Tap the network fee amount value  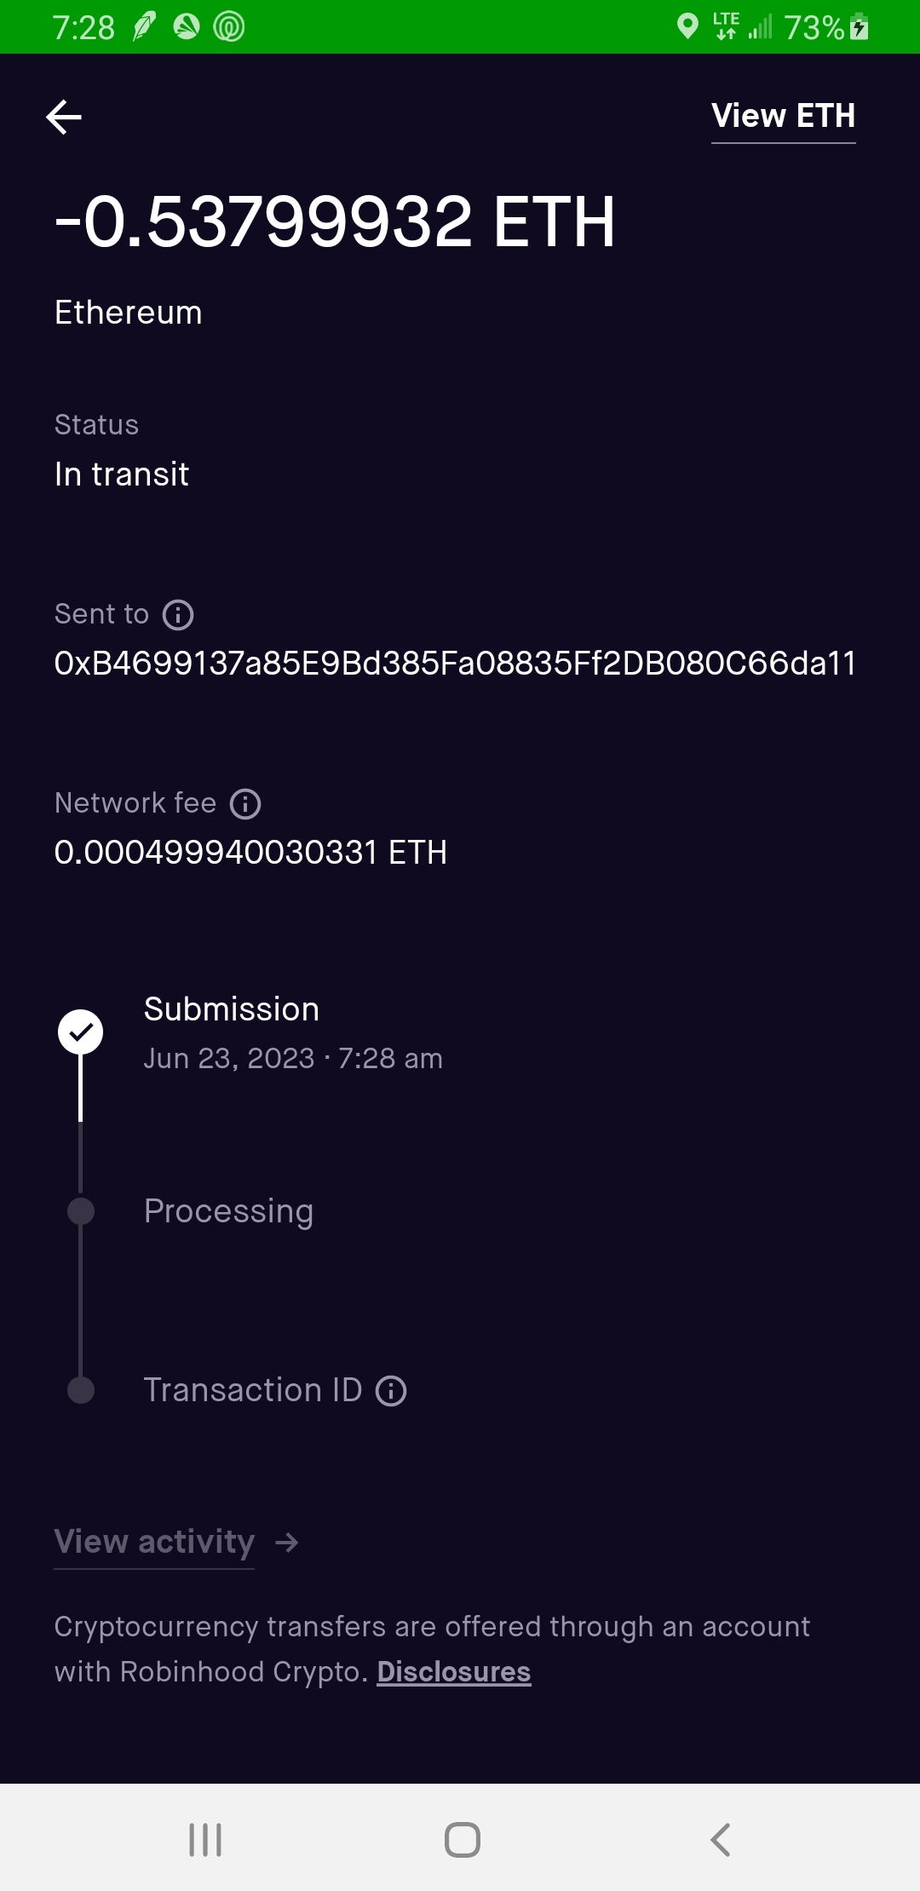click(250, 853)
